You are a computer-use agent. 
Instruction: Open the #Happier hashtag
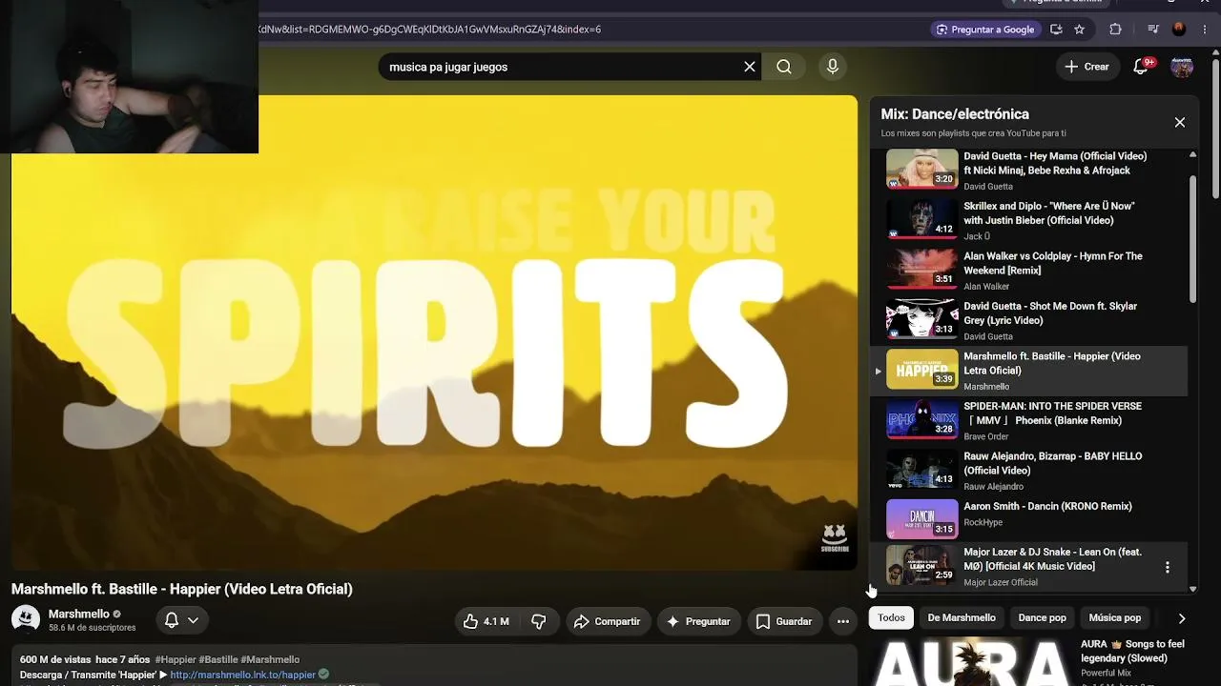[175, 659]
